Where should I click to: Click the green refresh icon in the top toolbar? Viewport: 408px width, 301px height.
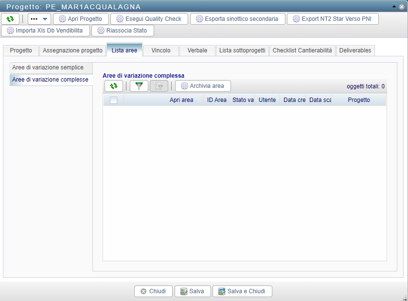point(10,19)
